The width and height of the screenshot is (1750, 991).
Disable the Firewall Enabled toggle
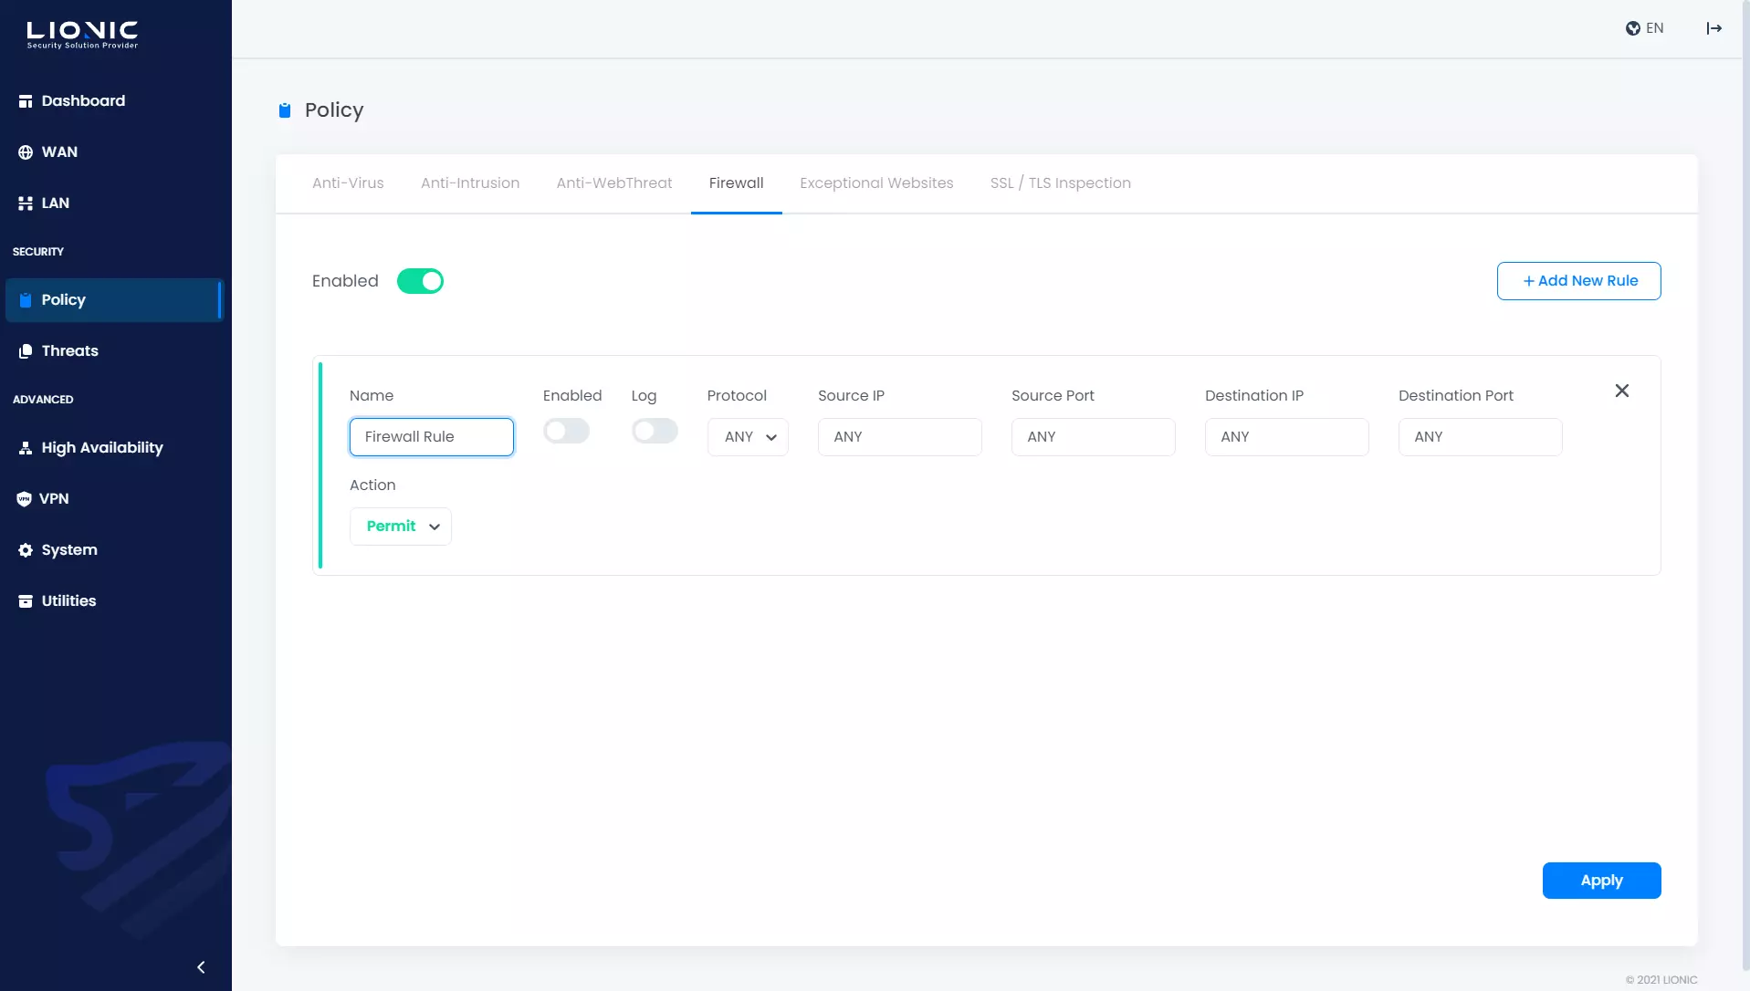pyautogui.click(x=420, y=281)
